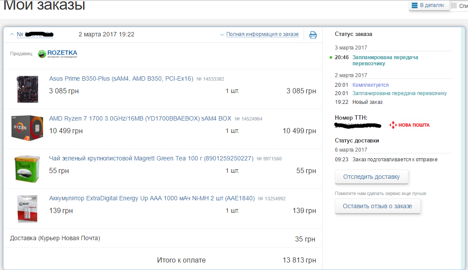Click the Ryzen total price '10 499 грн' at right

[x=299, y=131]
